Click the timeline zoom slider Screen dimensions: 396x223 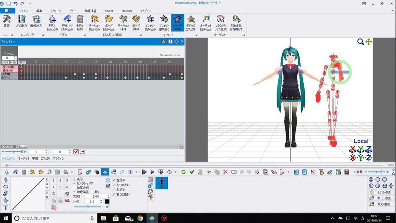[x=14, y=152]
